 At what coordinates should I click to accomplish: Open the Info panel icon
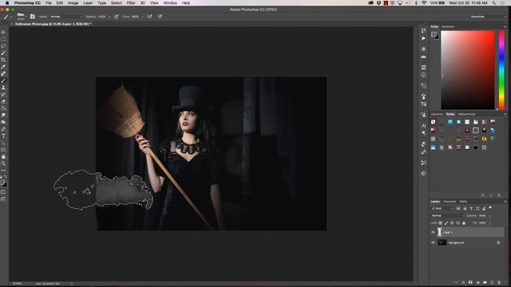pos(423,75)
